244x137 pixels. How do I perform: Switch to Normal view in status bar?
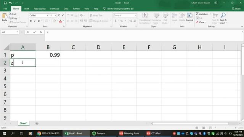197,128
